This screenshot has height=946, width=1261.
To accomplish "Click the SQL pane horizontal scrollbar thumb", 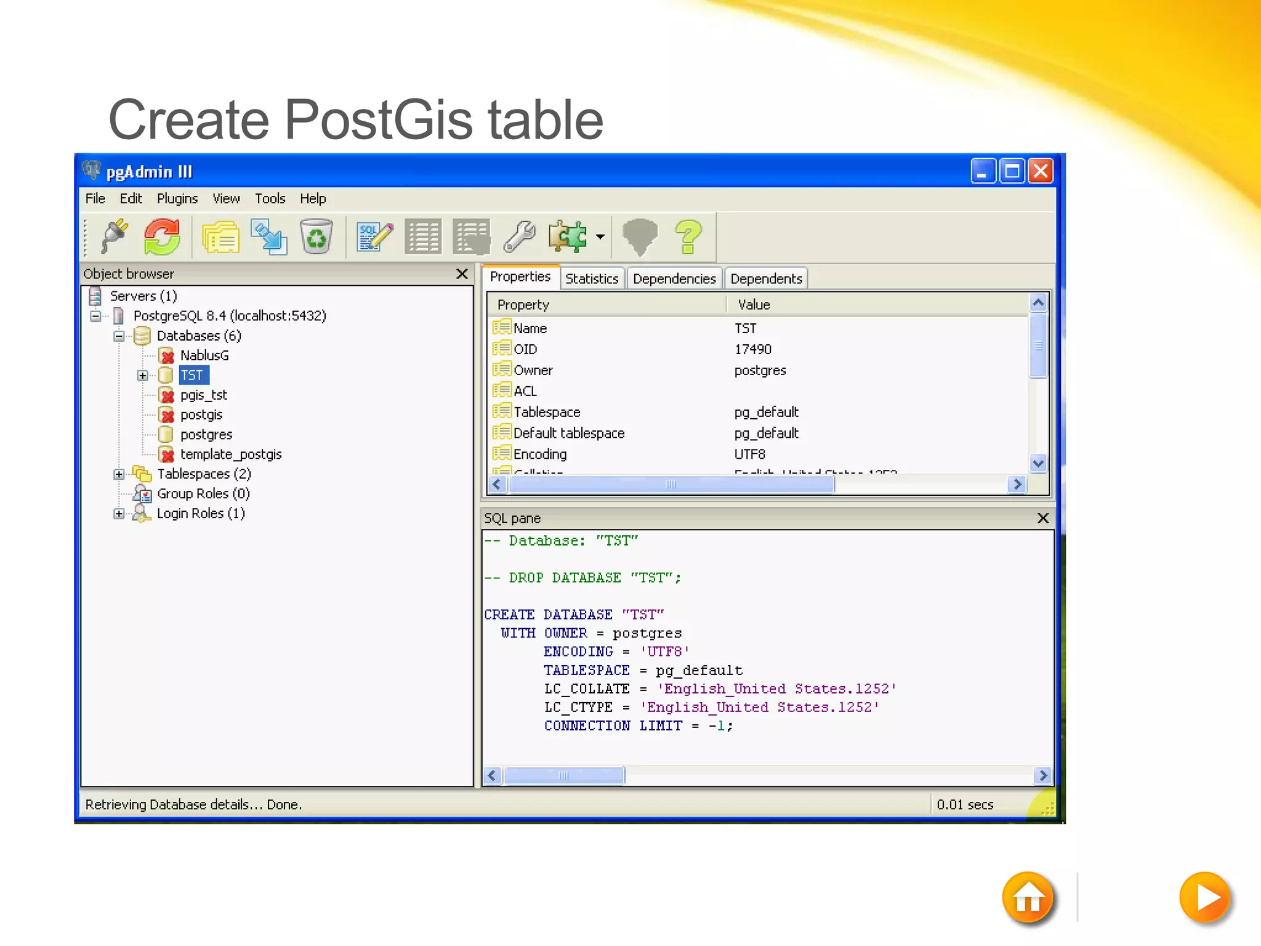I will point(564,775).
